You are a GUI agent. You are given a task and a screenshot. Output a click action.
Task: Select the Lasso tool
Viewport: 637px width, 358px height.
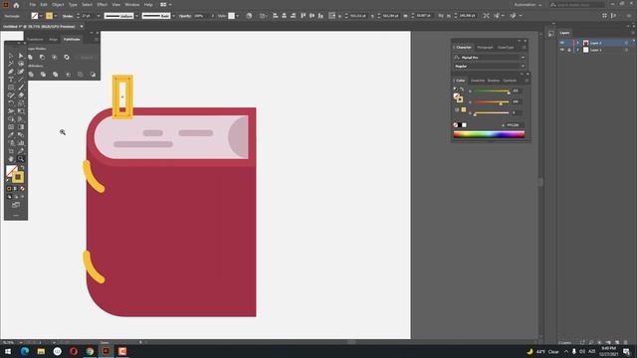point(21,64)
